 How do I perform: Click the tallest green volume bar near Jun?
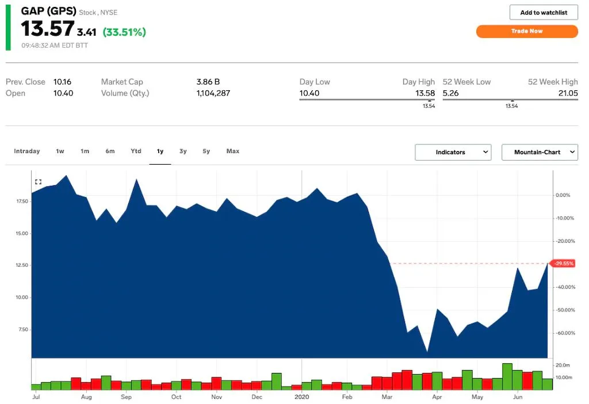coord(507,376)
